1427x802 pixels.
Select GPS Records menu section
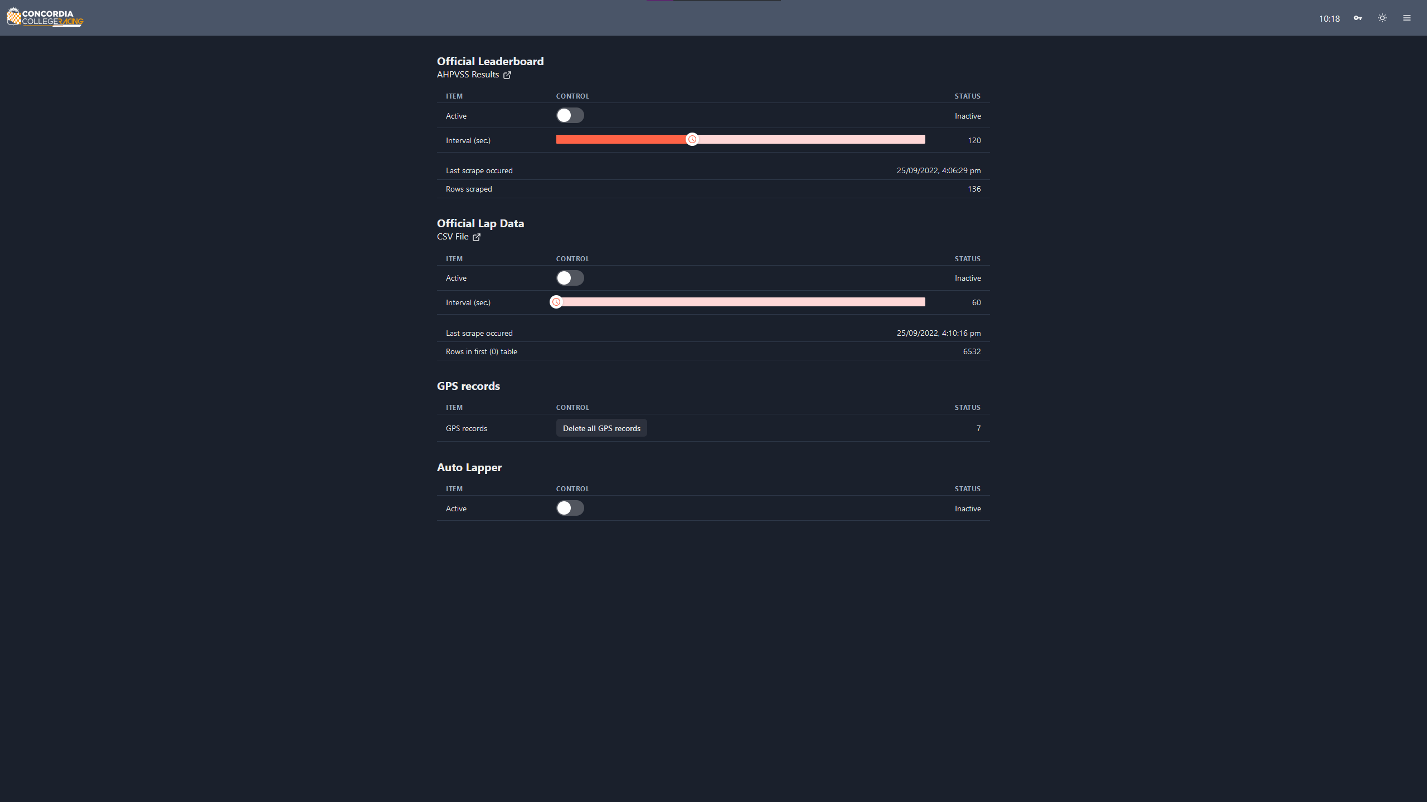[x=468, y=385]
